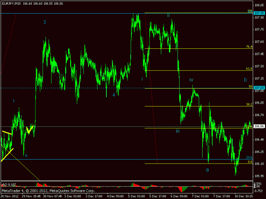Screen dimensions: 266x199
Task: Select the wave 3 label
Action: [x=44, y=22]
